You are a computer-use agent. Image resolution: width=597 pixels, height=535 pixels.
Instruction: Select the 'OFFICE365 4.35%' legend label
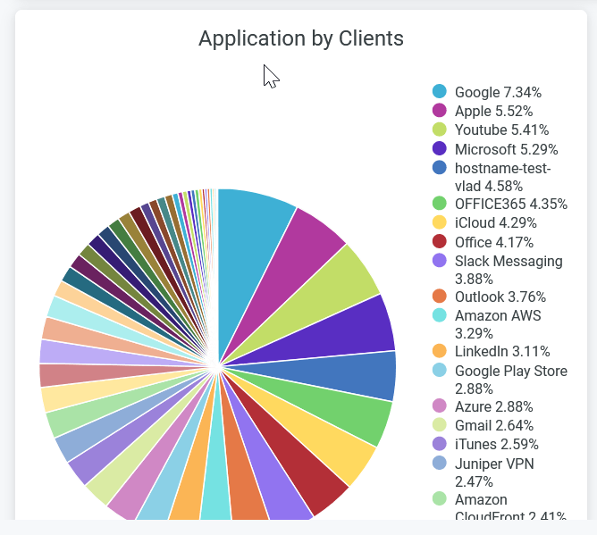pos(511,205)
